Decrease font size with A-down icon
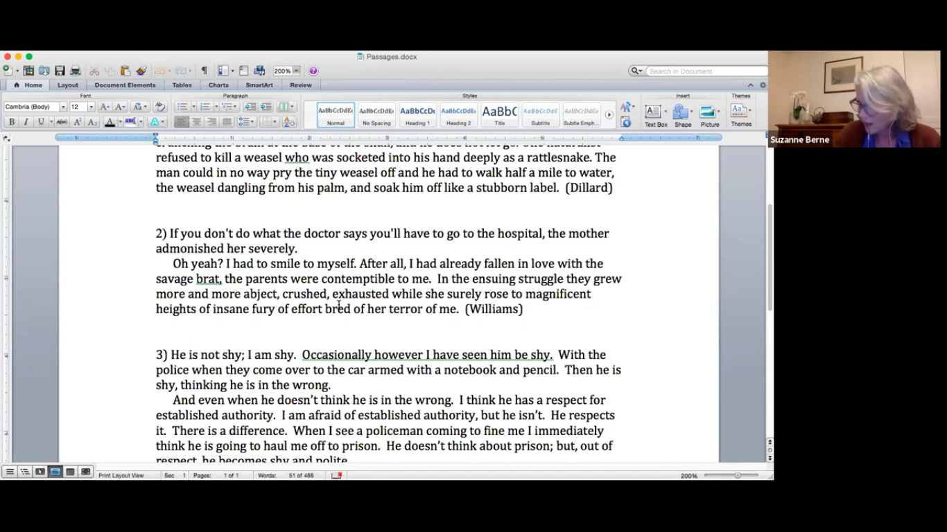 click(x=120, y=107)
